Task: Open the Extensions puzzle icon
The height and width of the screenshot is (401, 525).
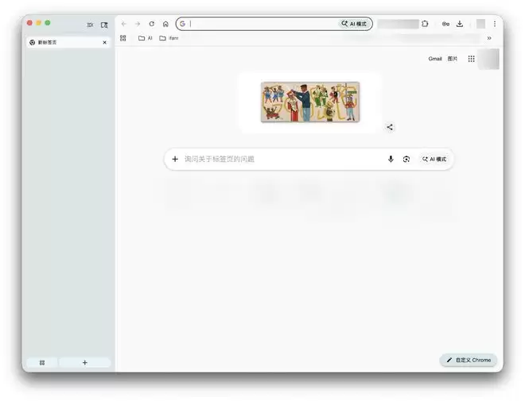Action: tap(425, 24)
